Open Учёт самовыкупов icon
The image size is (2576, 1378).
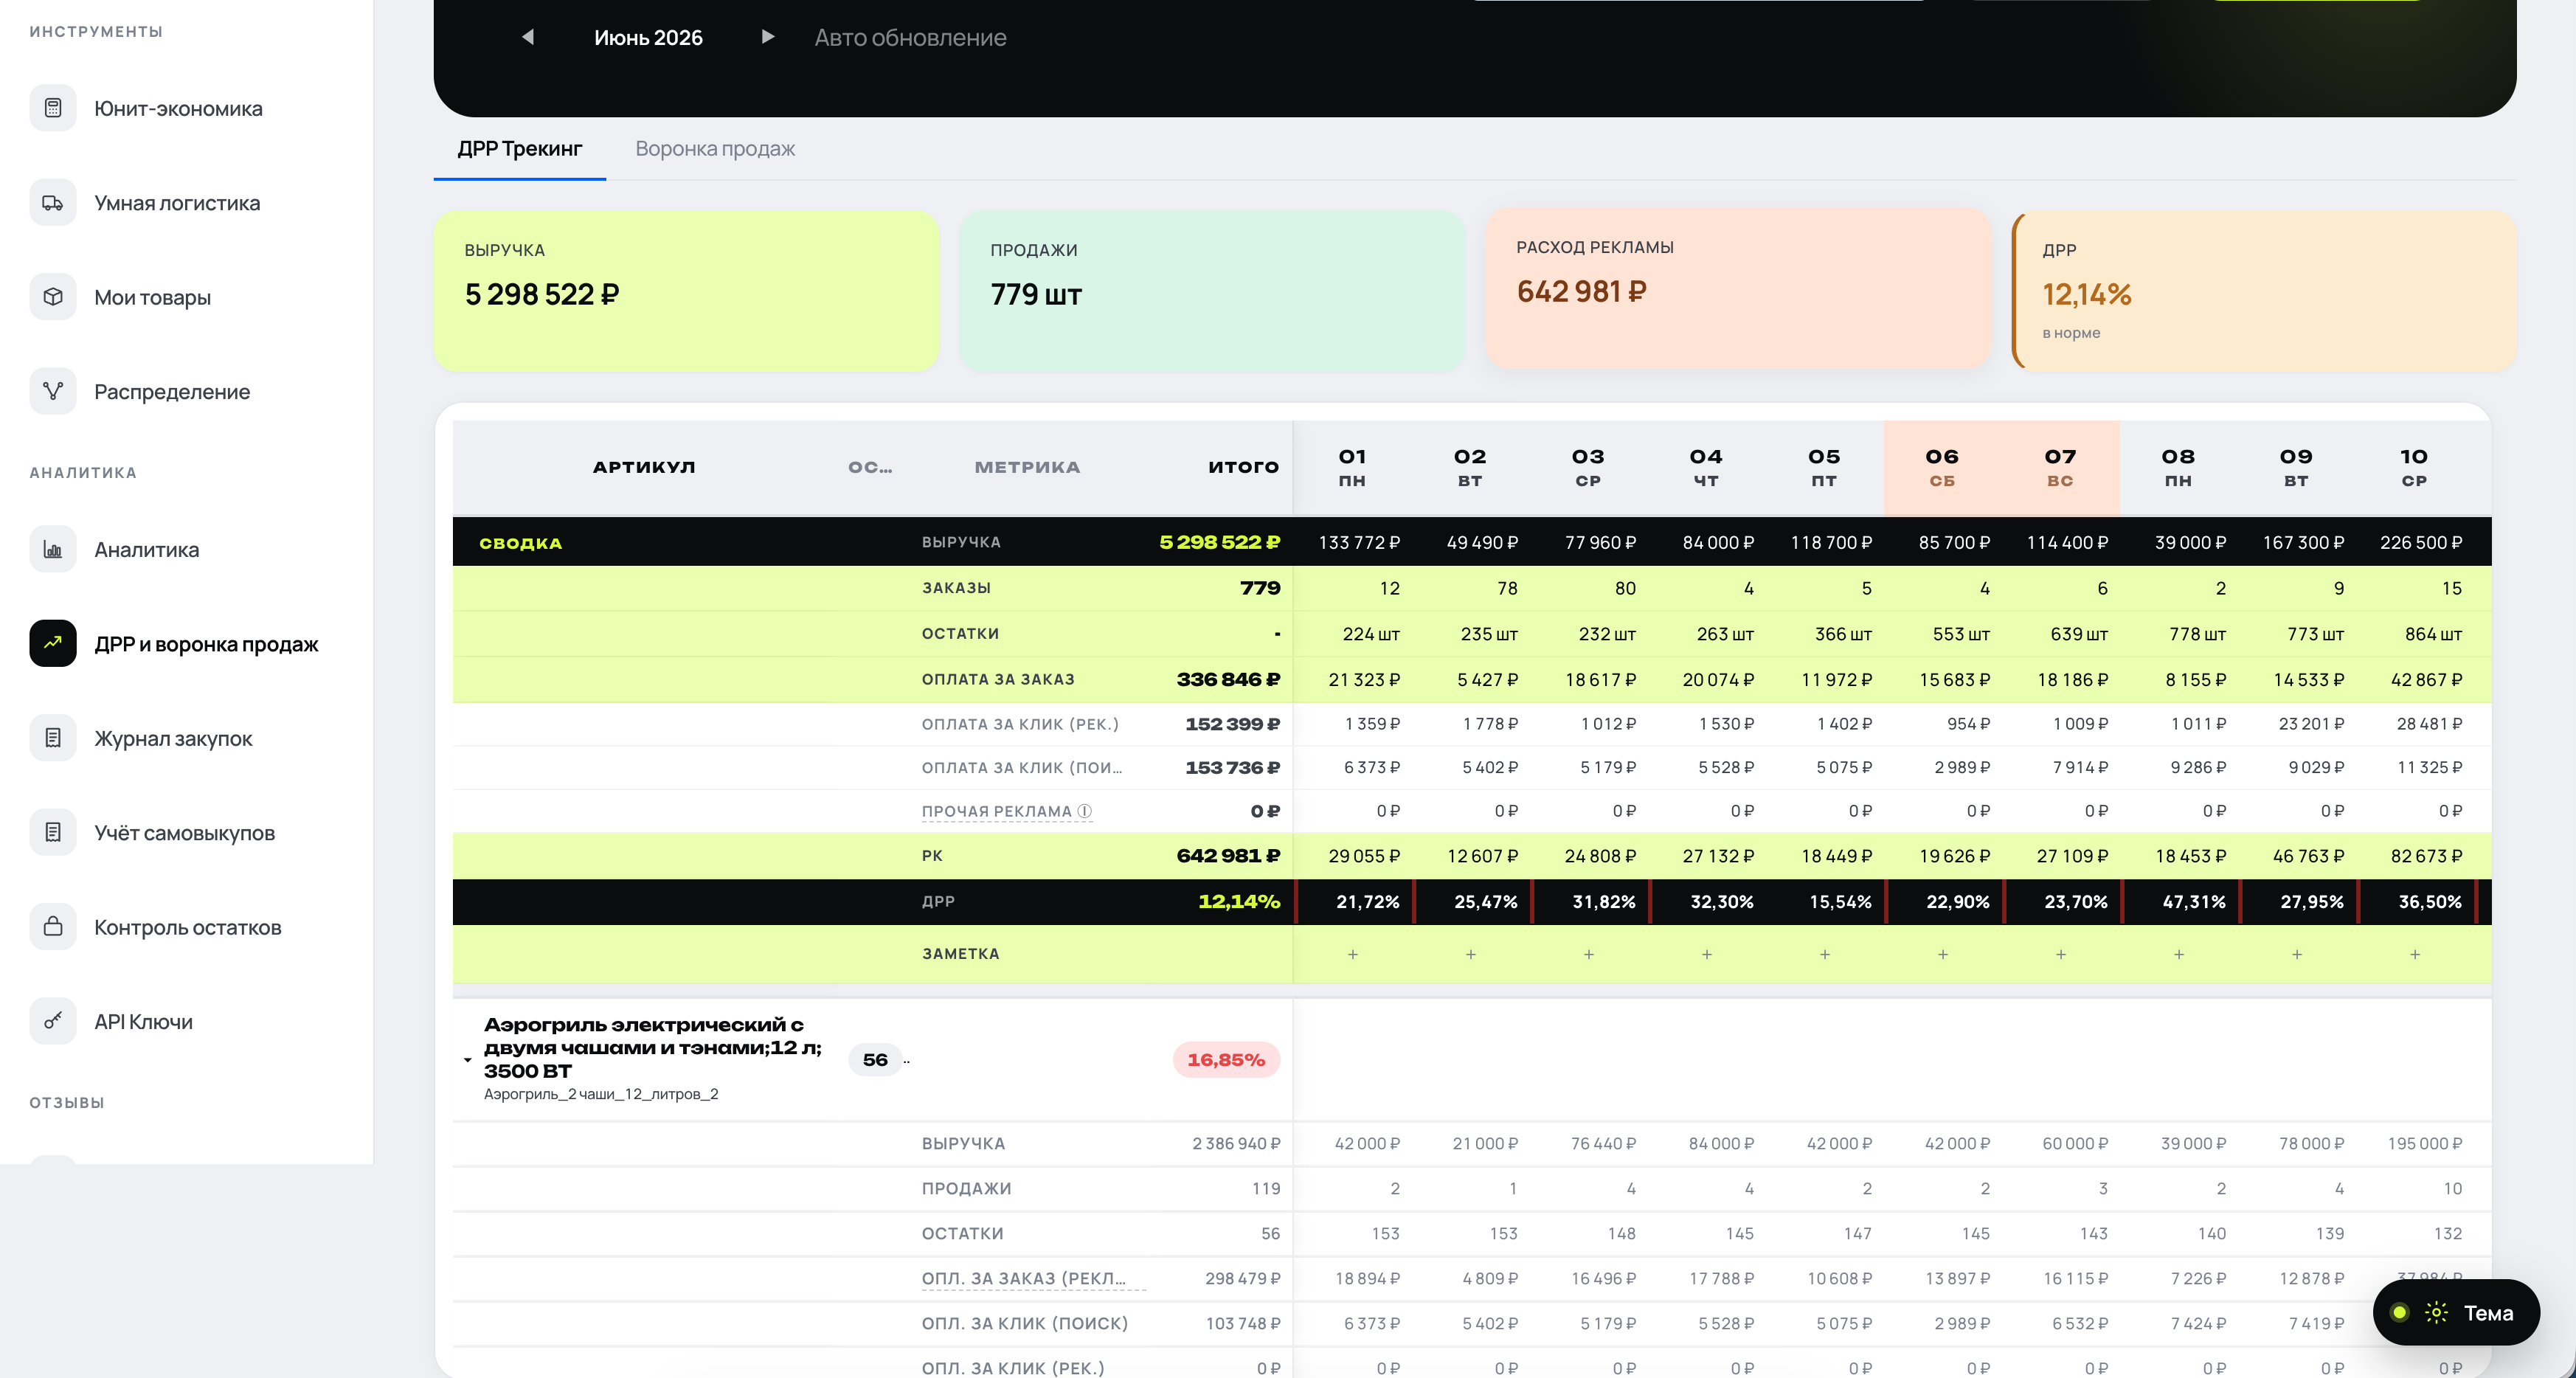(53, 833)
